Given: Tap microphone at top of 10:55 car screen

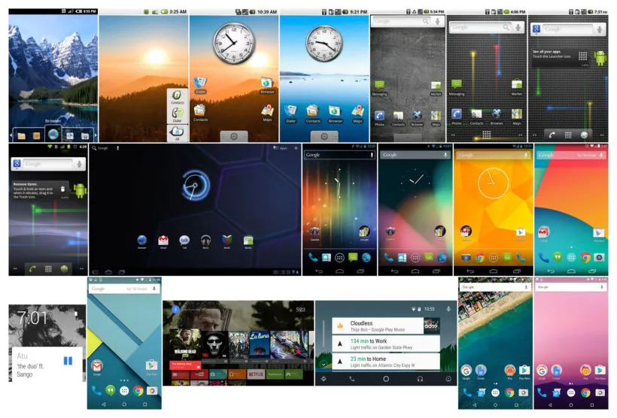Looking at the screenshot, I should (x=448, y=309).
